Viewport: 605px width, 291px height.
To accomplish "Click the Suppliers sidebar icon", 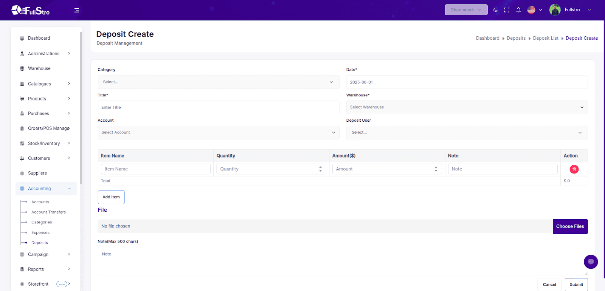I will pyautogui.click(x=22, y=173).
